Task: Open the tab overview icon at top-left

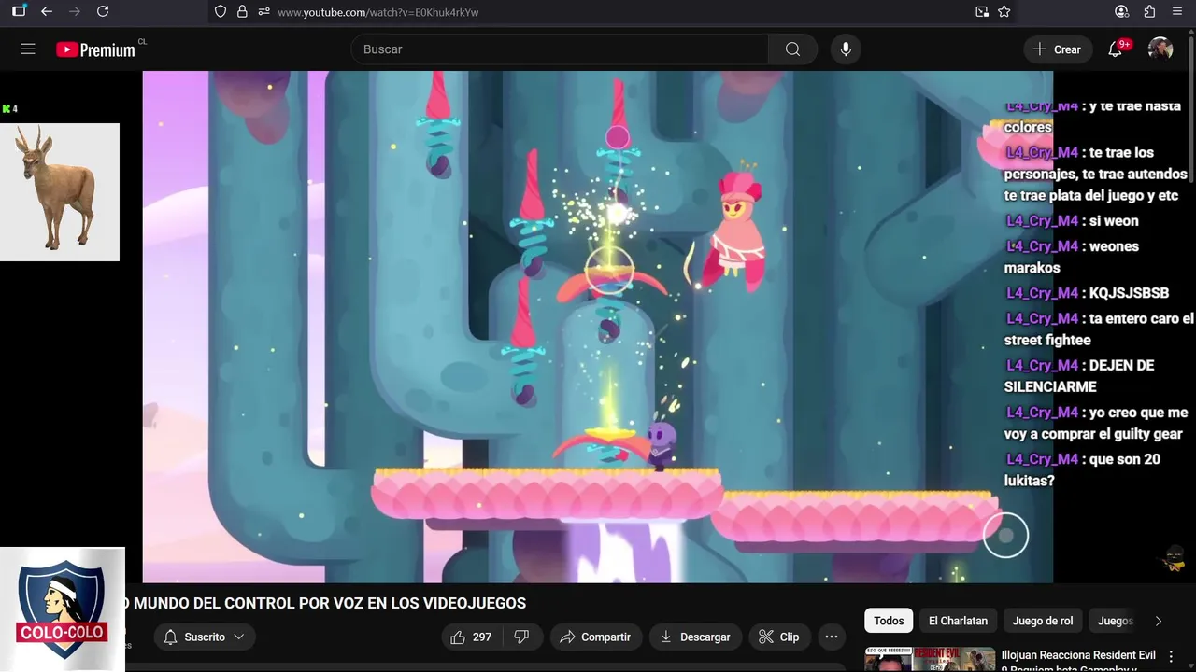Action: pyautogui.click(x=19, y=11)
